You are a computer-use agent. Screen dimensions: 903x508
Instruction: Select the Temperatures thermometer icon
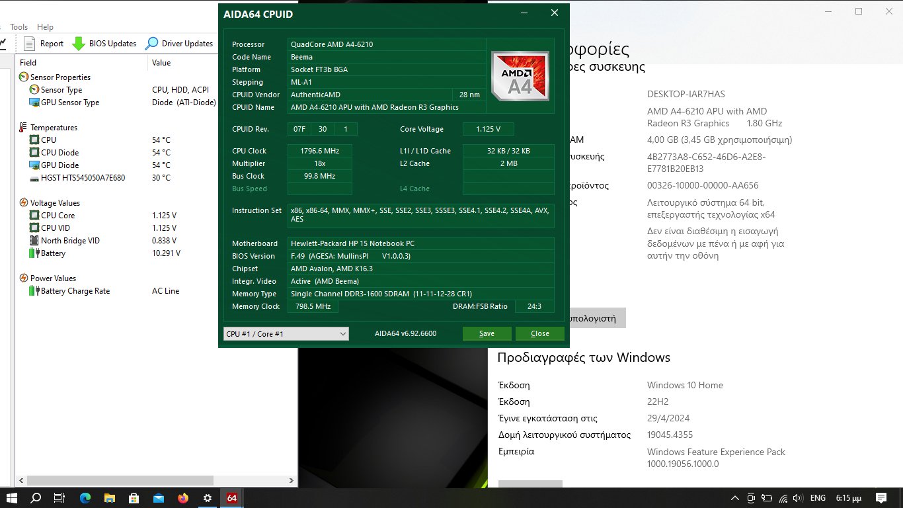click(24, 128)
